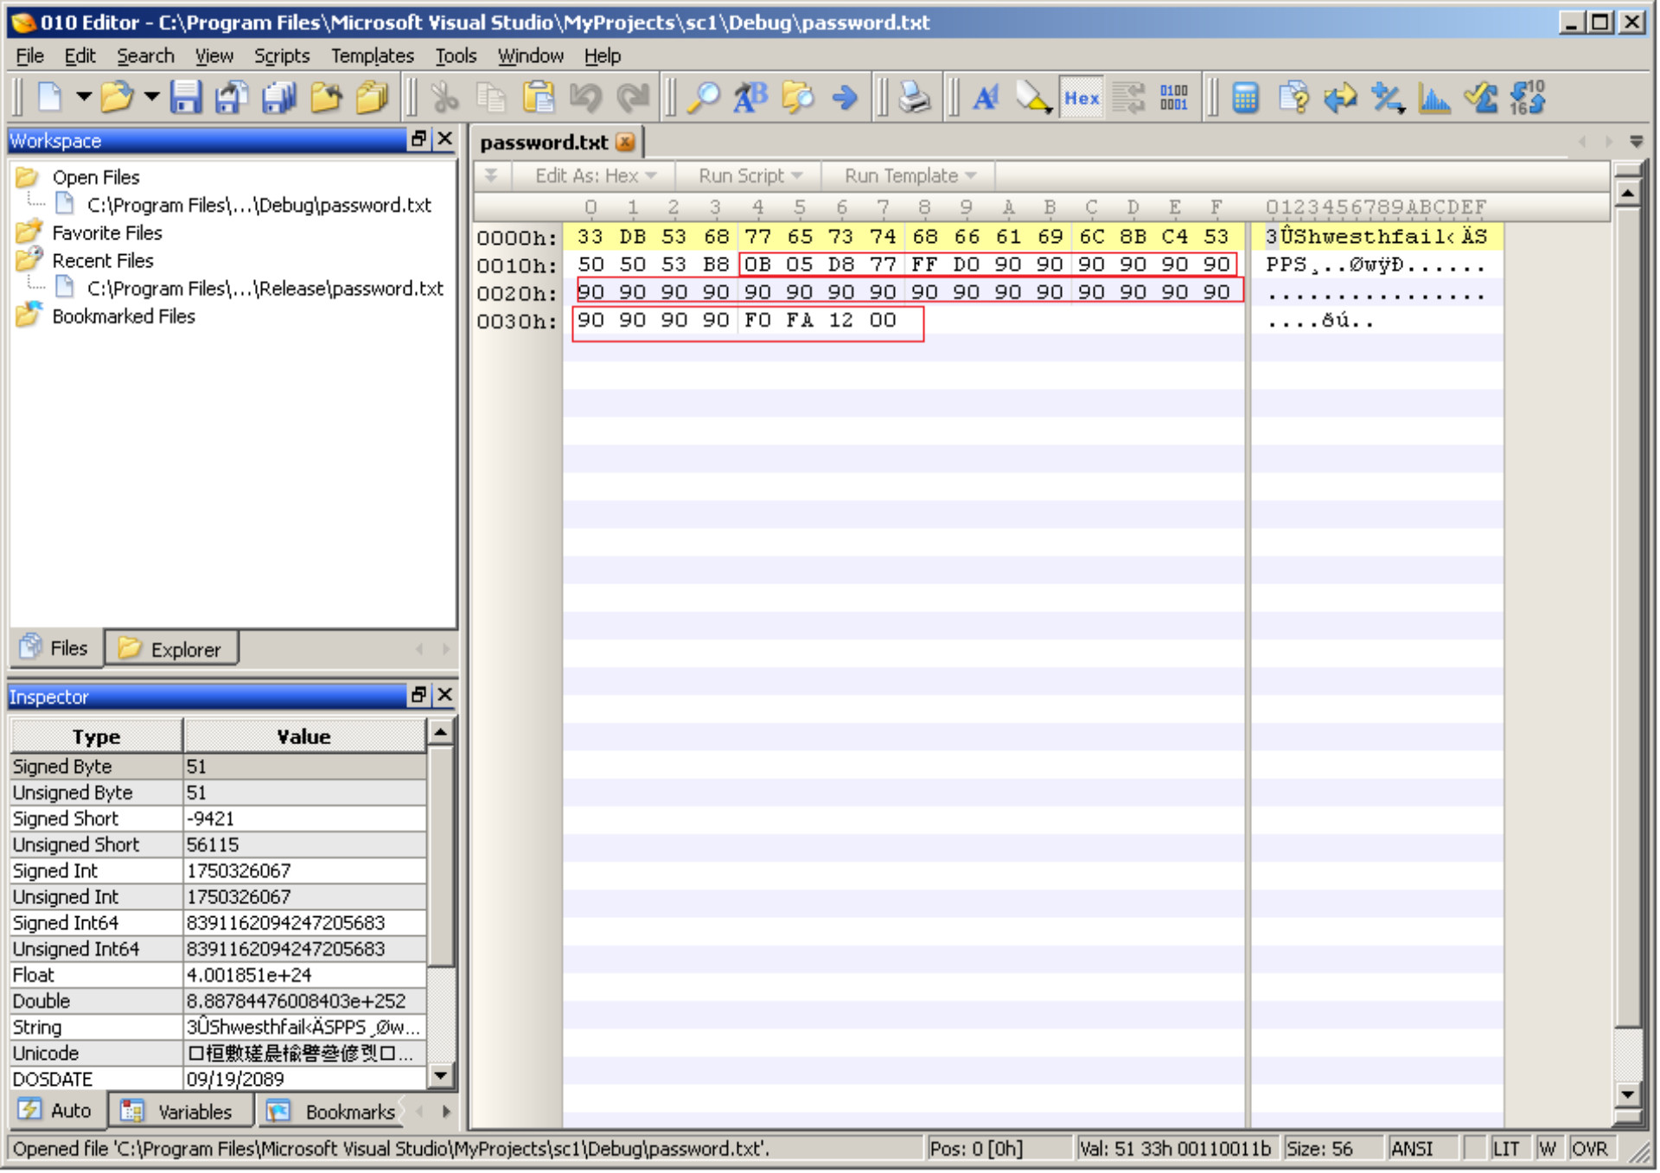Viewport: 1660px width, 1173px height.
Task: Click the Find in Files icon
Action: pos(797,98)
